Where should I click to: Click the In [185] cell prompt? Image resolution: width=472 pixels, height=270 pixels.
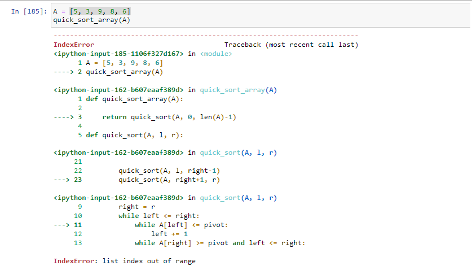coord(29,11)
